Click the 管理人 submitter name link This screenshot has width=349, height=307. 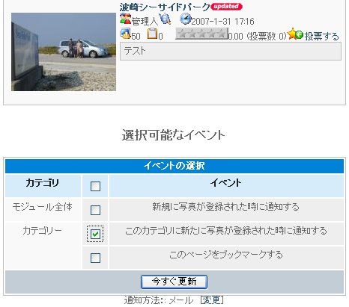[145, 22]
